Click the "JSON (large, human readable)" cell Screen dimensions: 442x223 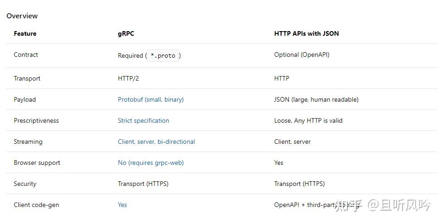(x=316, y=100)
